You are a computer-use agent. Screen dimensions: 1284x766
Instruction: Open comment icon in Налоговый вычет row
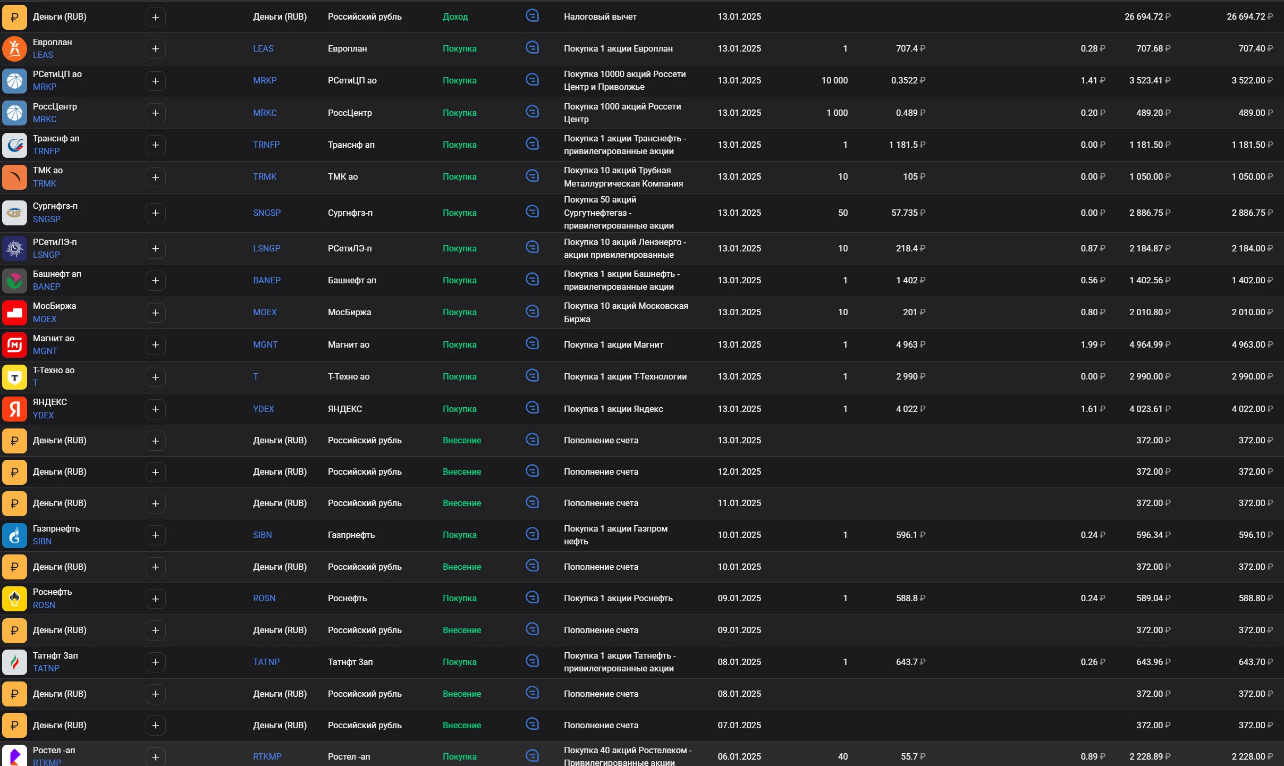point(532,16)
